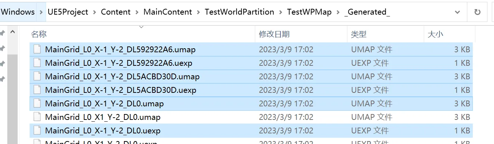Select file icon of MainGrid_L0_X-1_Y-2_DL592922A6.uexp
494x144 pixels.
pyautogui.click(x=37, y=63)
